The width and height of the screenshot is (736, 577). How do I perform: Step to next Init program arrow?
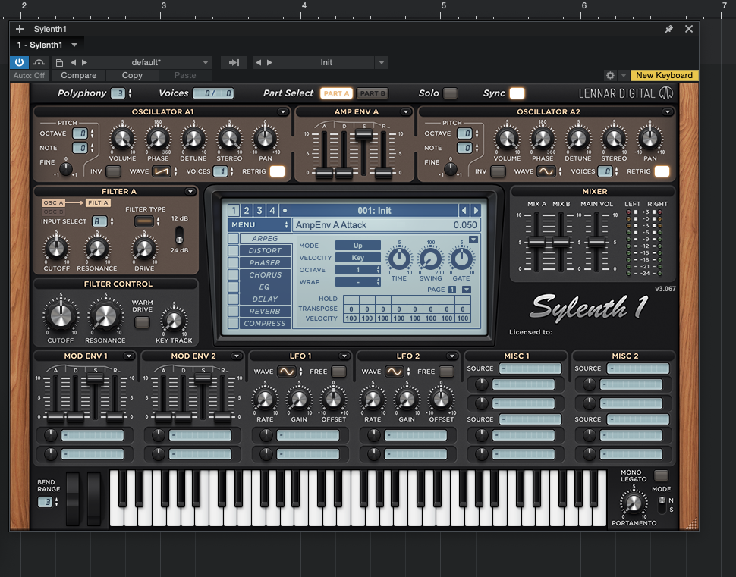click(x=269, y=62)
